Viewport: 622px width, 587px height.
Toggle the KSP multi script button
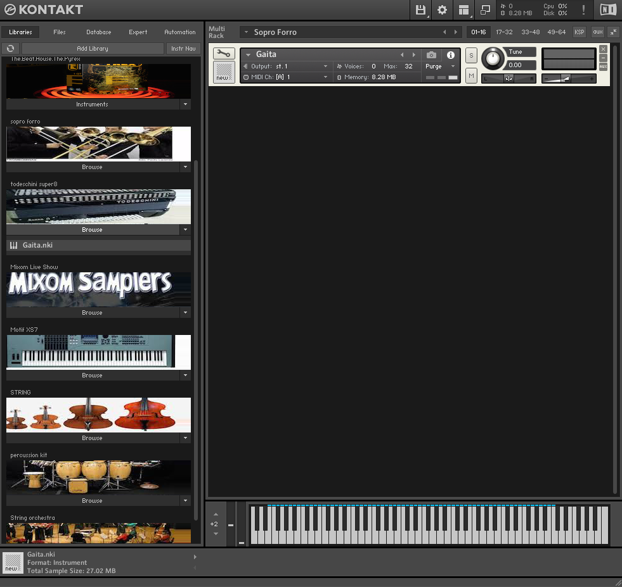point(579,32)
